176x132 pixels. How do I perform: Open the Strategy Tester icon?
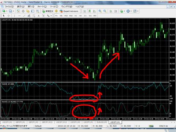tap(37, 11)
